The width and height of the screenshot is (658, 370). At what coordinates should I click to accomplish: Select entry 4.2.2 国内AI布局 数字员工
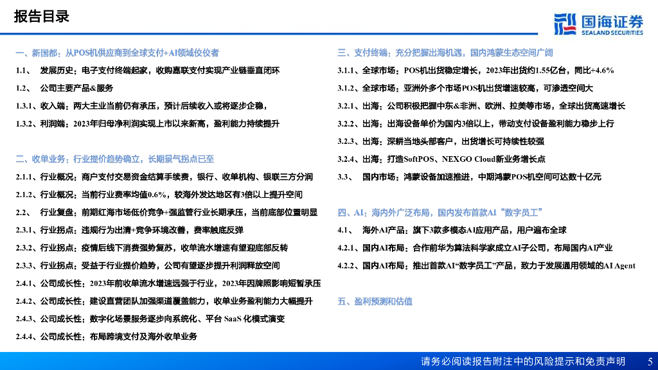coord(486,265)
